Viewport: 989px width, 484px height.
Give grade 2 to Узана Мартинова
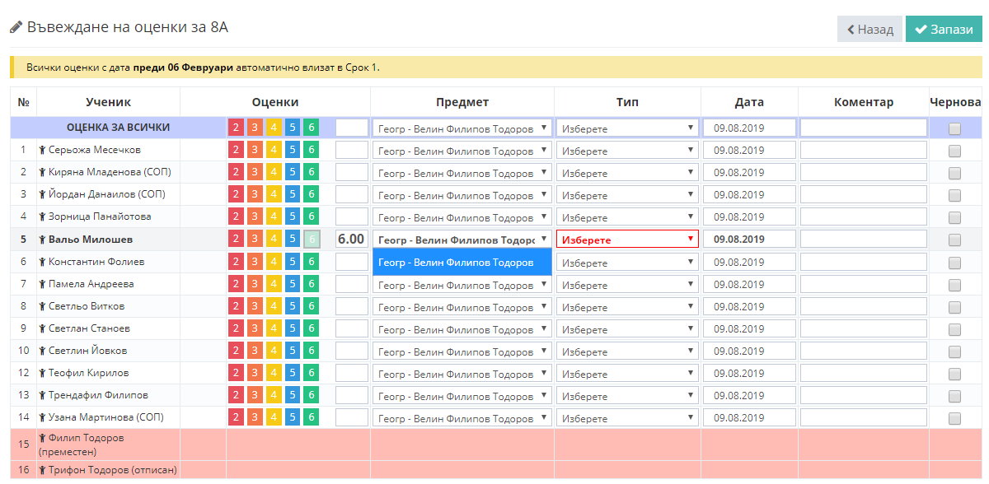(x=236, y=417)
